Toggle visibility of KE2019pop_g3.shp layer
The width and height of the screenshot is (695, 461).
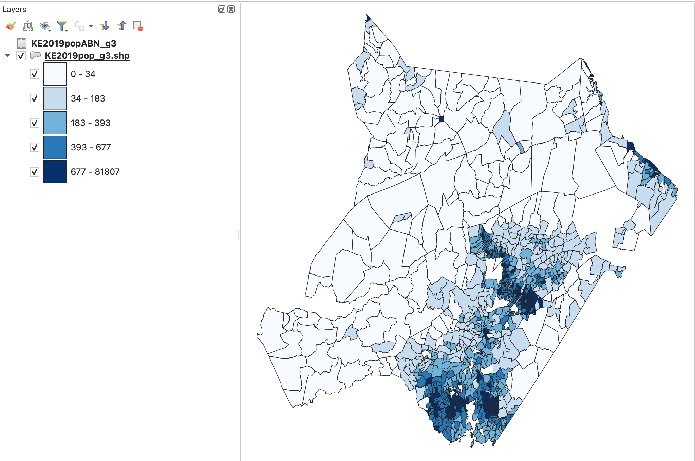[x=21, y=56]
